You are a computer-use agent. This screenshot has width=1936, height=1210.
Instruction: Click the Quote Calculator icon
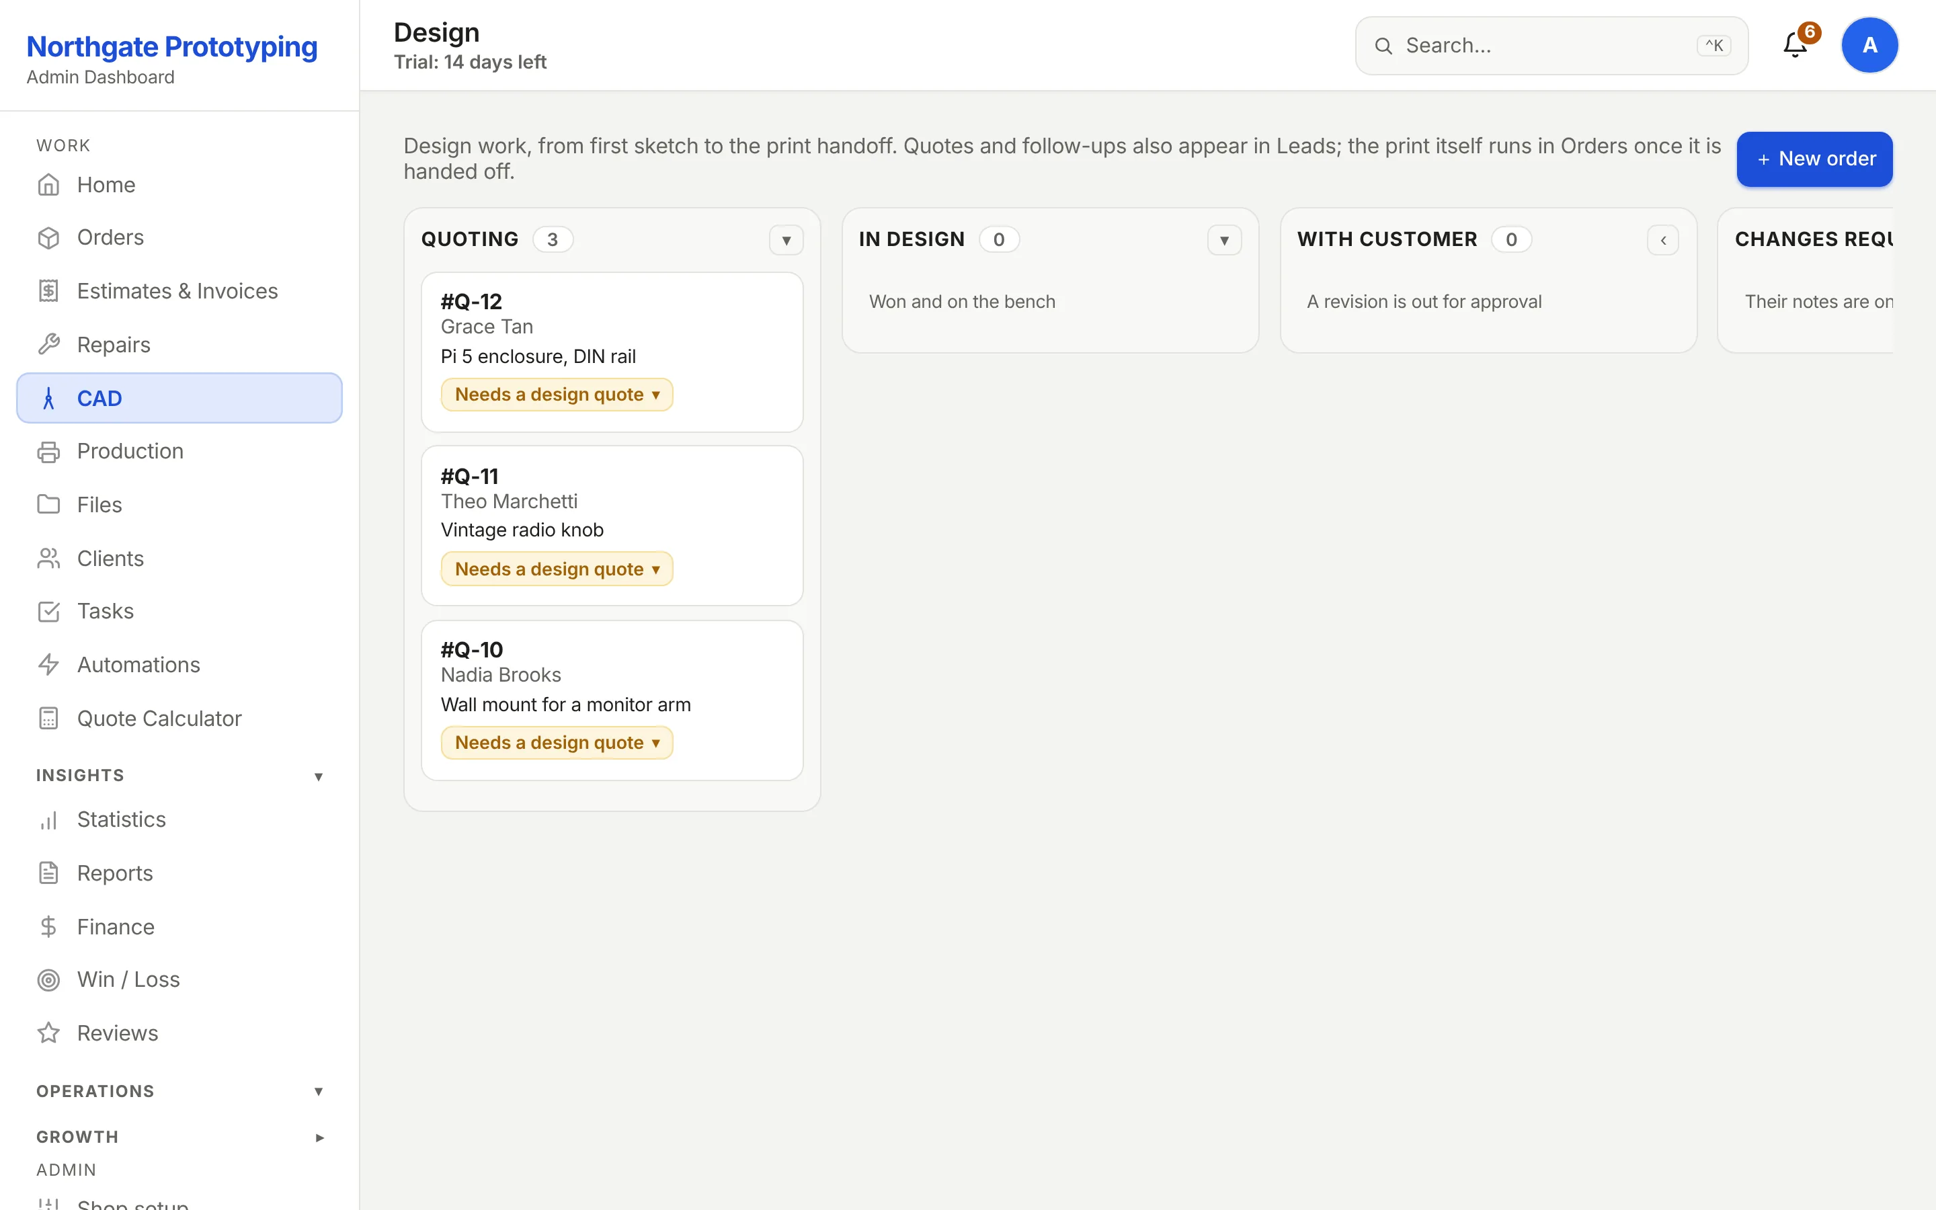(x=49, y=719)
